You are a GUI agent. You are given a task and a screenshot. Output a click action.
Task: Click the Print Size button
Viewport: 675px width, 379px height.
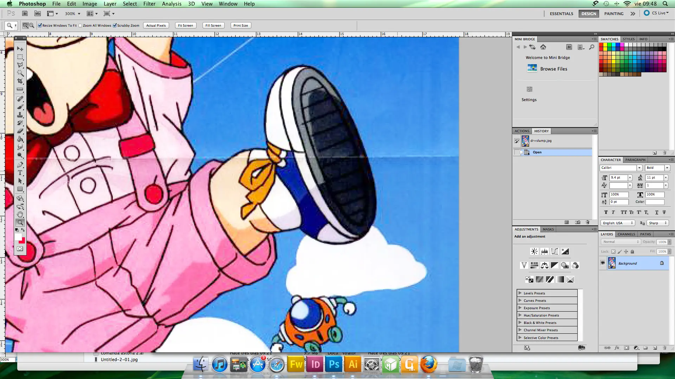[x=240, y=25]
